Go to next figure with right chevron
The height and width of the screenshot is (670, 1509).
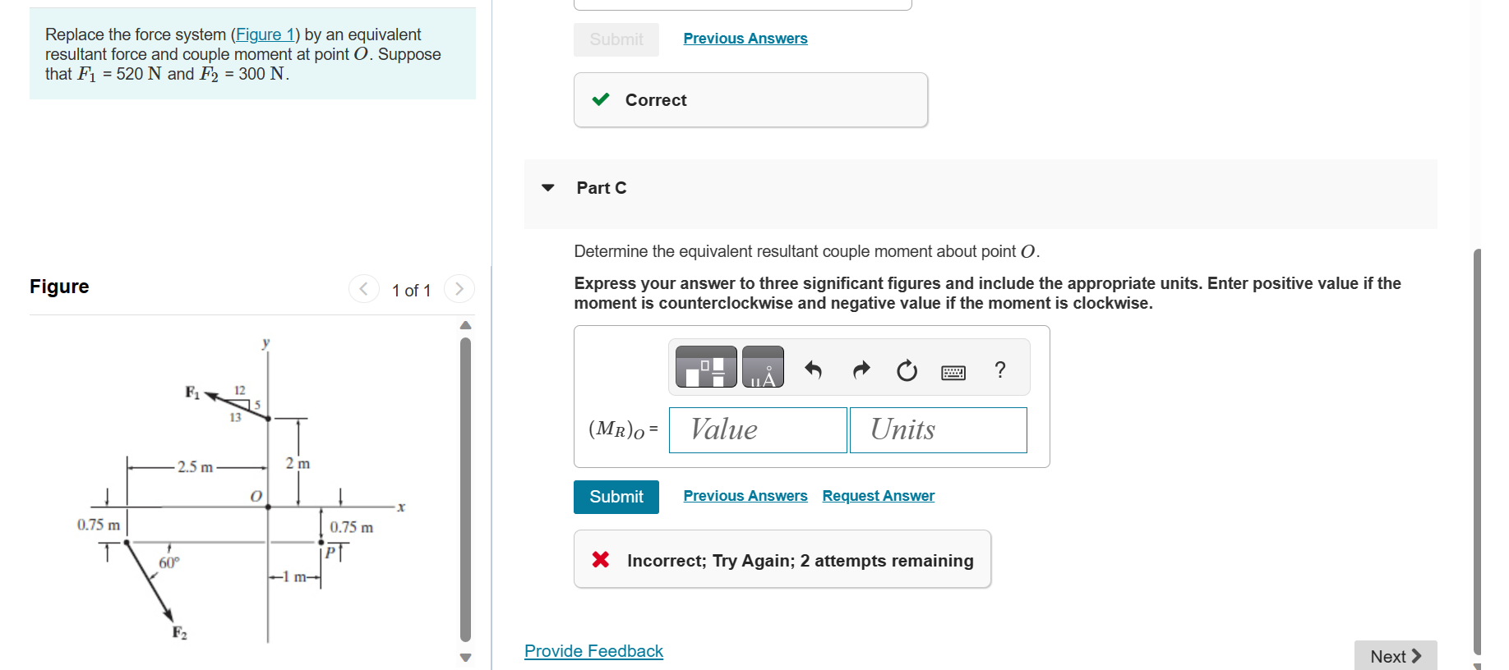459,288
